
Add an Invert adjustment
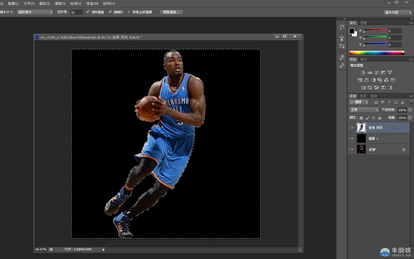pos(363,87)
